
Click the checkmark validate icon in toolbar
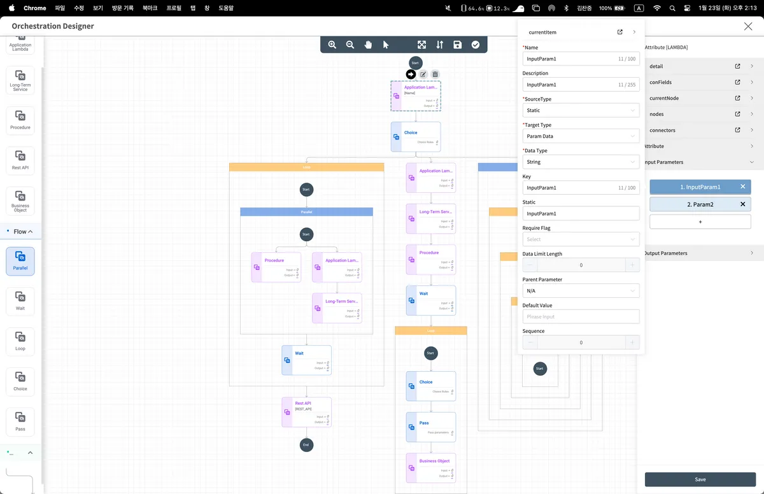click(x=476, y=45)
